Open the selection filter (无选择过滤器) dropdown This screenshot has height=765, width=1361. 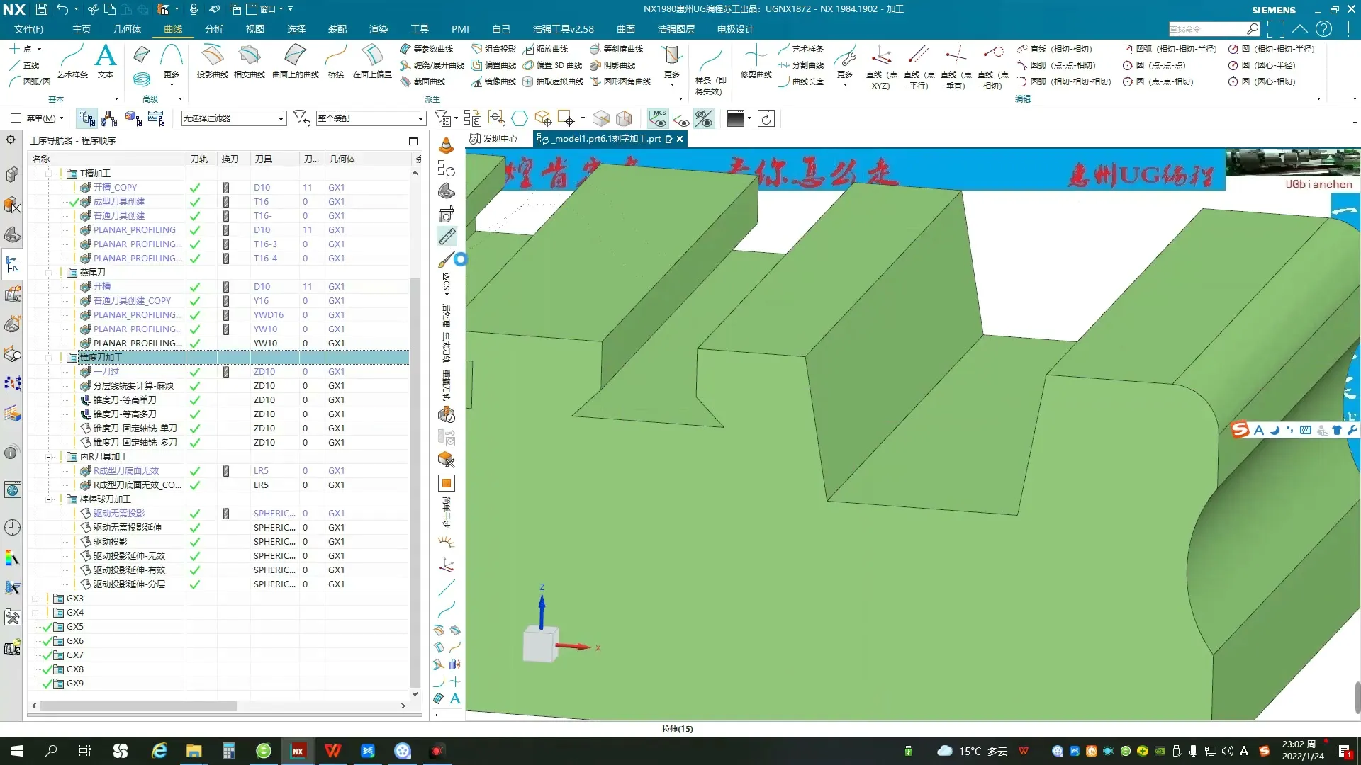pos(281,118)
